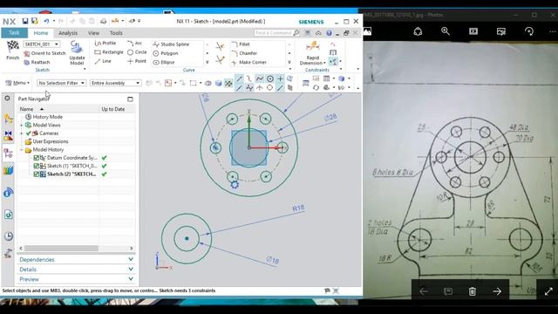Select the Point tool
Image resolution: width=558 pixels, height=314 pixels.
tap(137, 61)
